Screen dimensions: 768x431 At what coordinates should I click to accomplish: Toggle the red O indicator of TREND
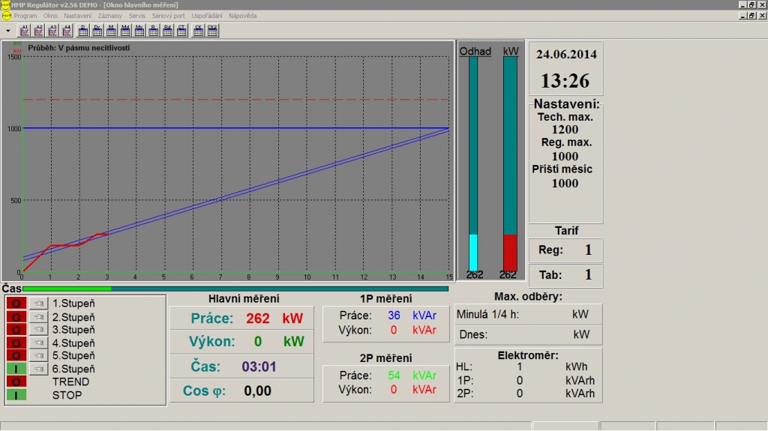click(x=16, y=382)
